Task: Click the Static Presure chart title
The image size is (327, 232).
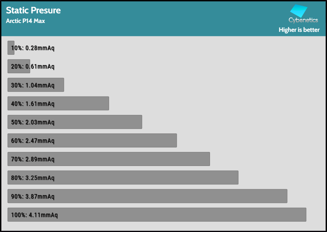Action: 33,10
